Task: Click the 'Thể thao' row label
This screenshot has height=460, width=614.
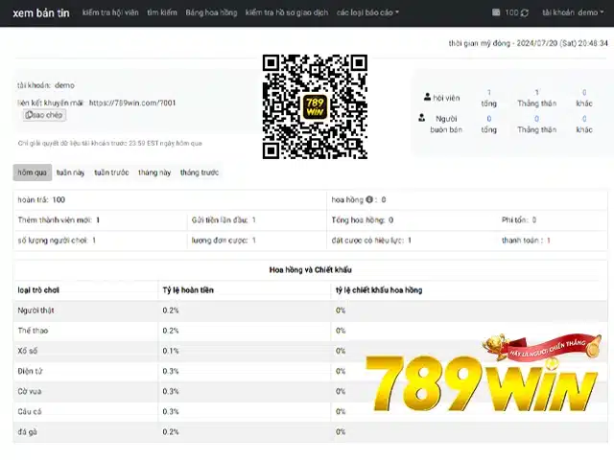Action: point(33,331)
